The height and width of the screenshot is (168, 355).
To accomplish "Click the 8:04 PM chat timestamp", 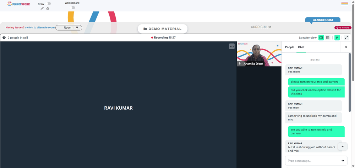I will 315,60.
